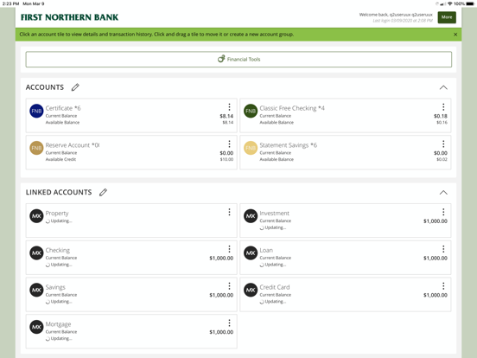
Task: Open options menu for Reserve Account
Action: (x=229, y=144)
